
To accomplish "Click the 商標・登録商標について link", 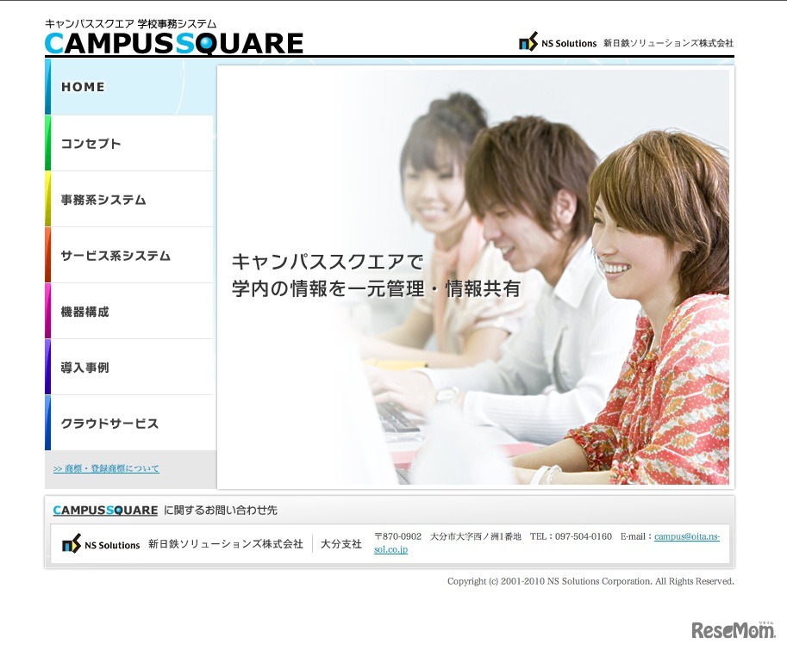I will pos(106,468).
